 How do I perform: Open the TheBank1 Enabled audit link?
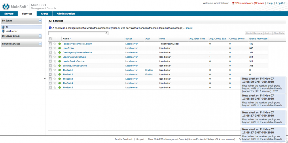[x=149, y=70]
